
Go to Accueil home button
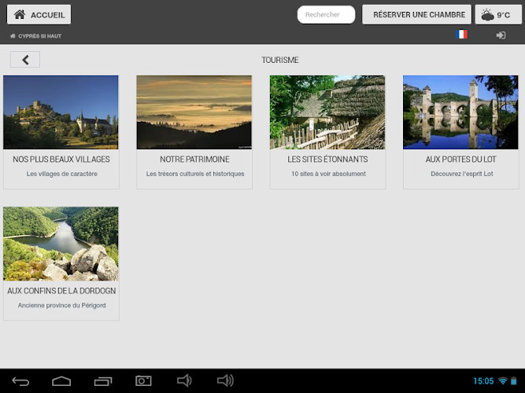point(39,15)
